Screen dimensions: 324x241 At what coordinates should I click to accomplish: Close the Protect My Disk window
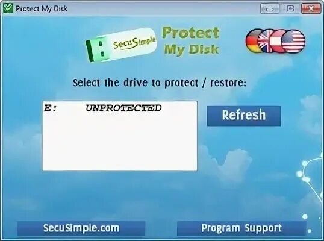[311, 8]
